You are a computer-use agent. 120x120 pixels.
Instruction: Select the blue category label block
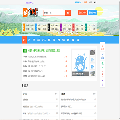(36, 27)
